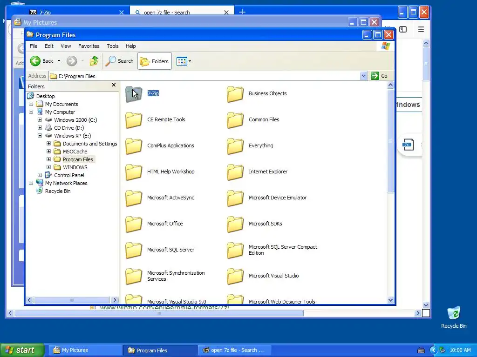Toggle the Folders pane button

155,61
